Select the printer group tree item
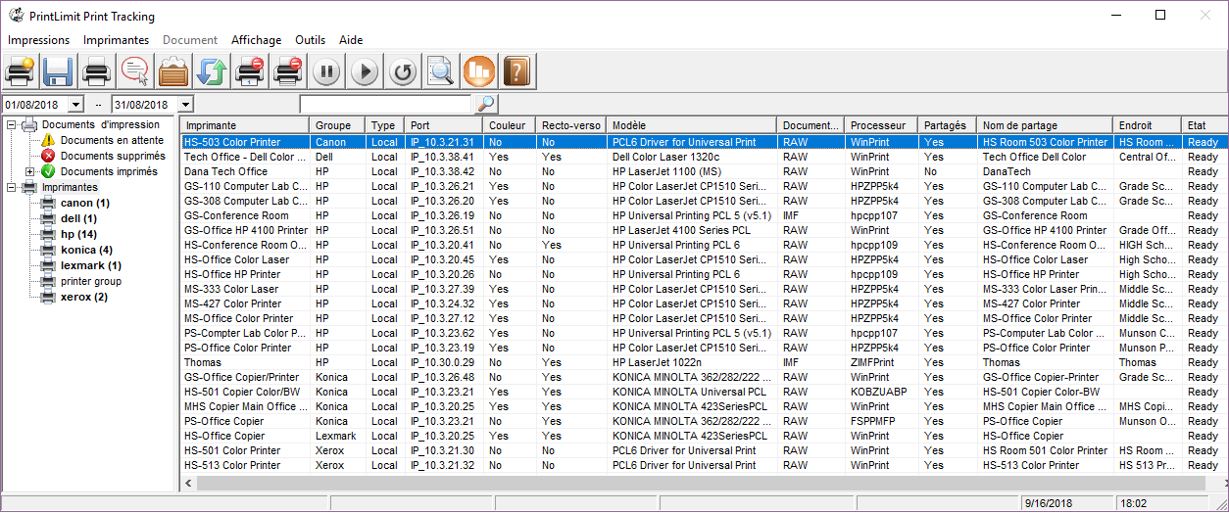 pyautogui.click(x=91, y=281)
